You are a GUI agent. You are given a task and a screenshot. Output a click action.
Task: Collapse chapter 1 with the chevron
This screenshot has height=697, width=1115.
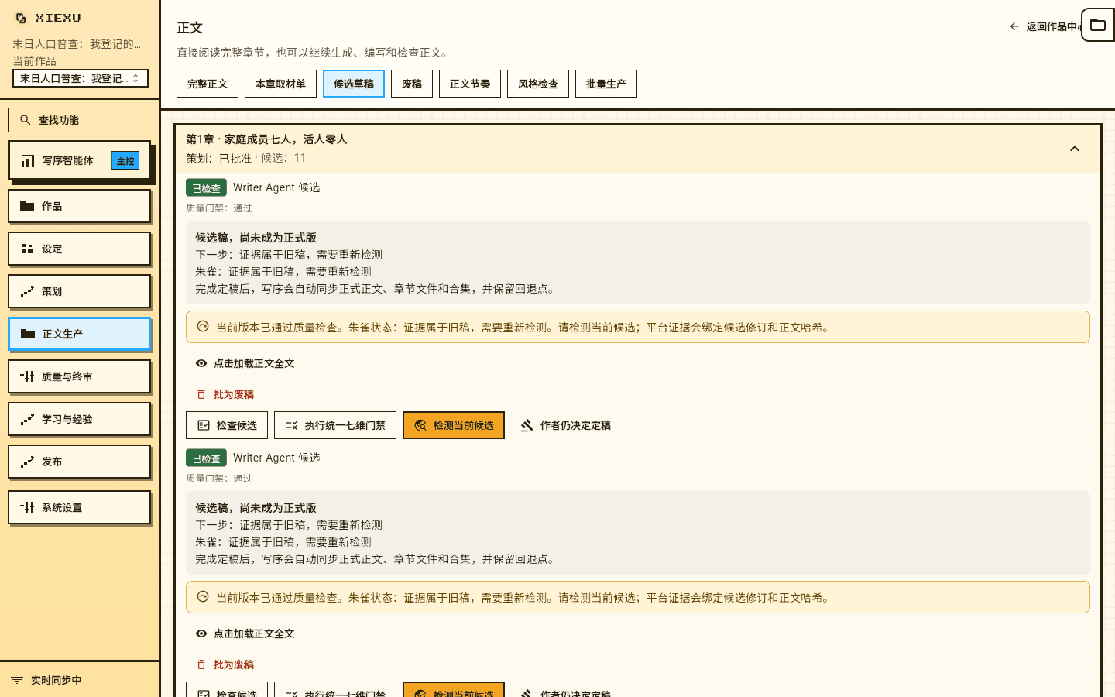pos(1075,149)
